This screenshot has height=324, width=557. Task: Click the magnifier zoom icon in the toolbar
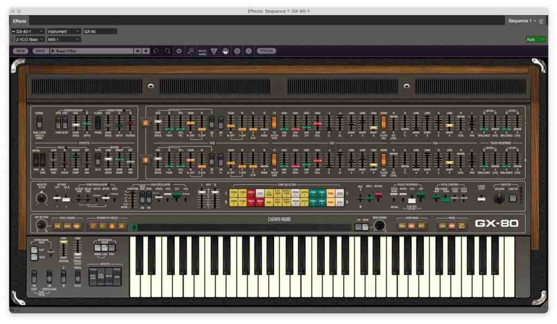click(191, 51)
